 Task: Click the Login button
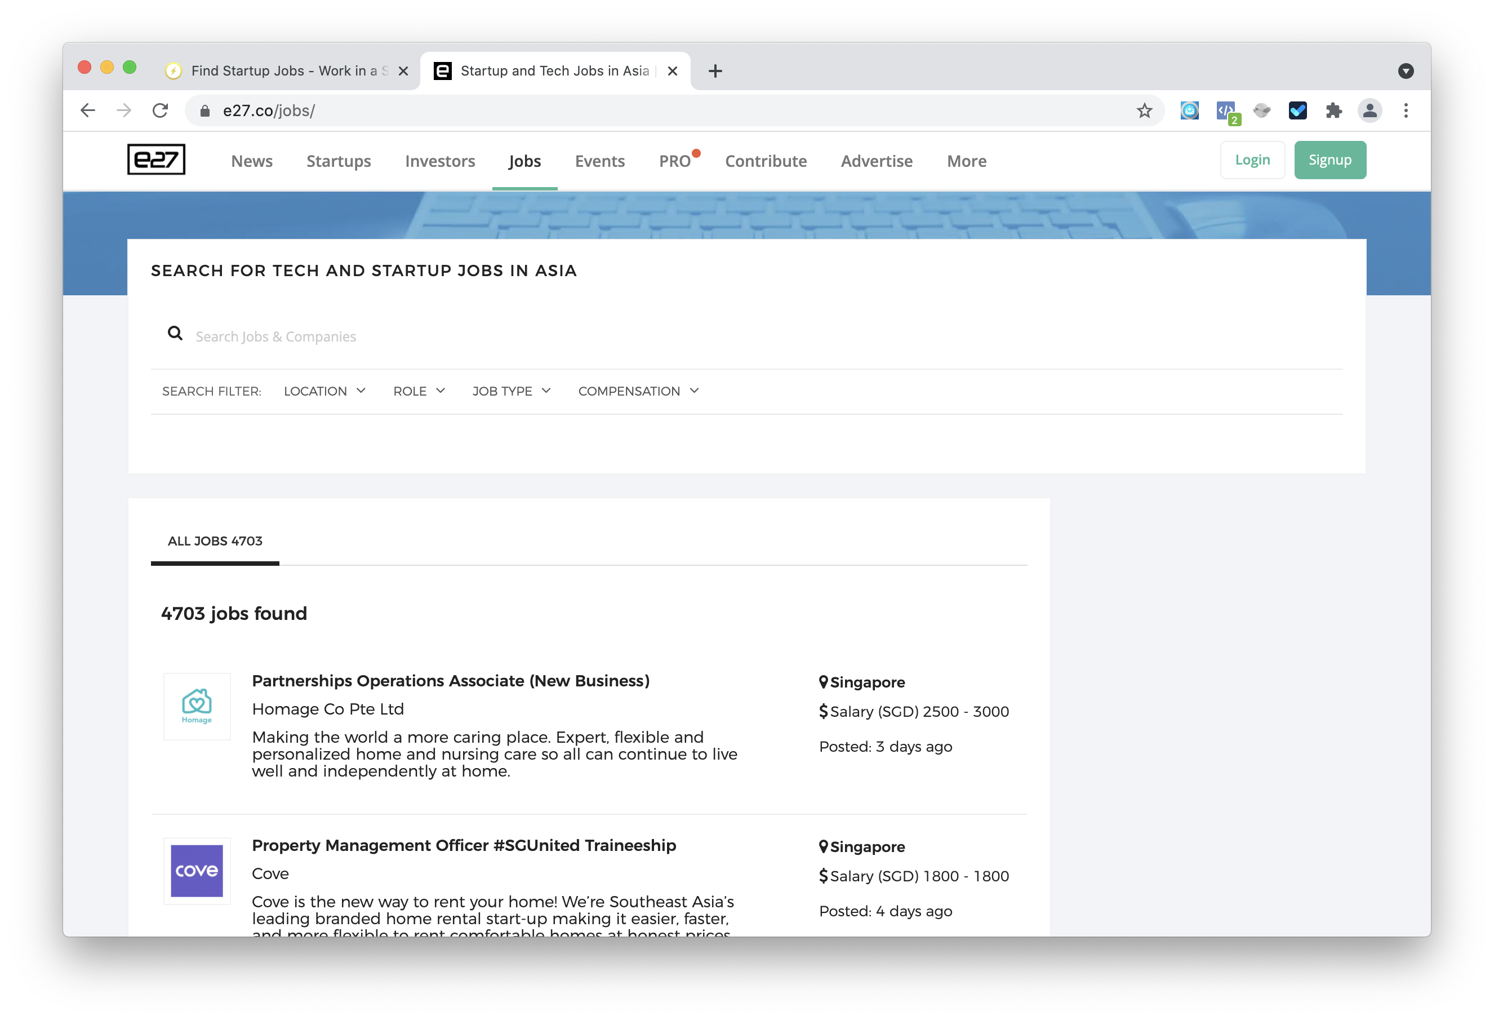[x=1252, y=160]
